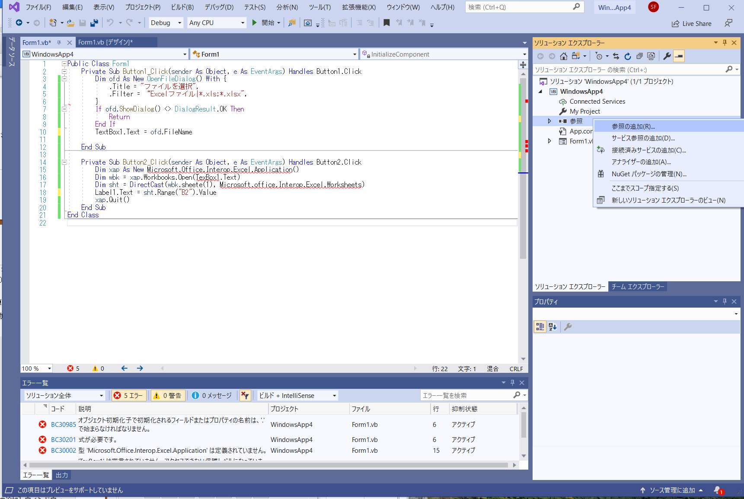Click the エラー一覧を検索 search field
This screenshot has height=499, width=744.
coord(473,395)
